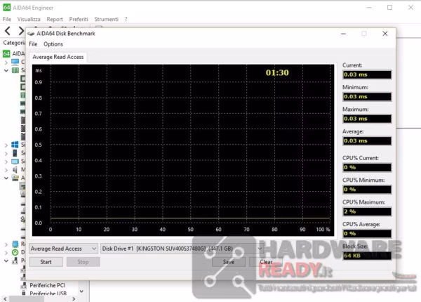Click the devices icon beside expanded P node

coord(15,261)
